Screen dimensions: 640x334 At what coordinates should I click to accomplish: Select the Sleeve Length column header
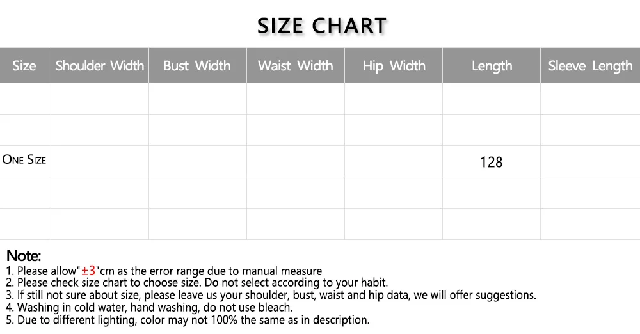(590, 66)
